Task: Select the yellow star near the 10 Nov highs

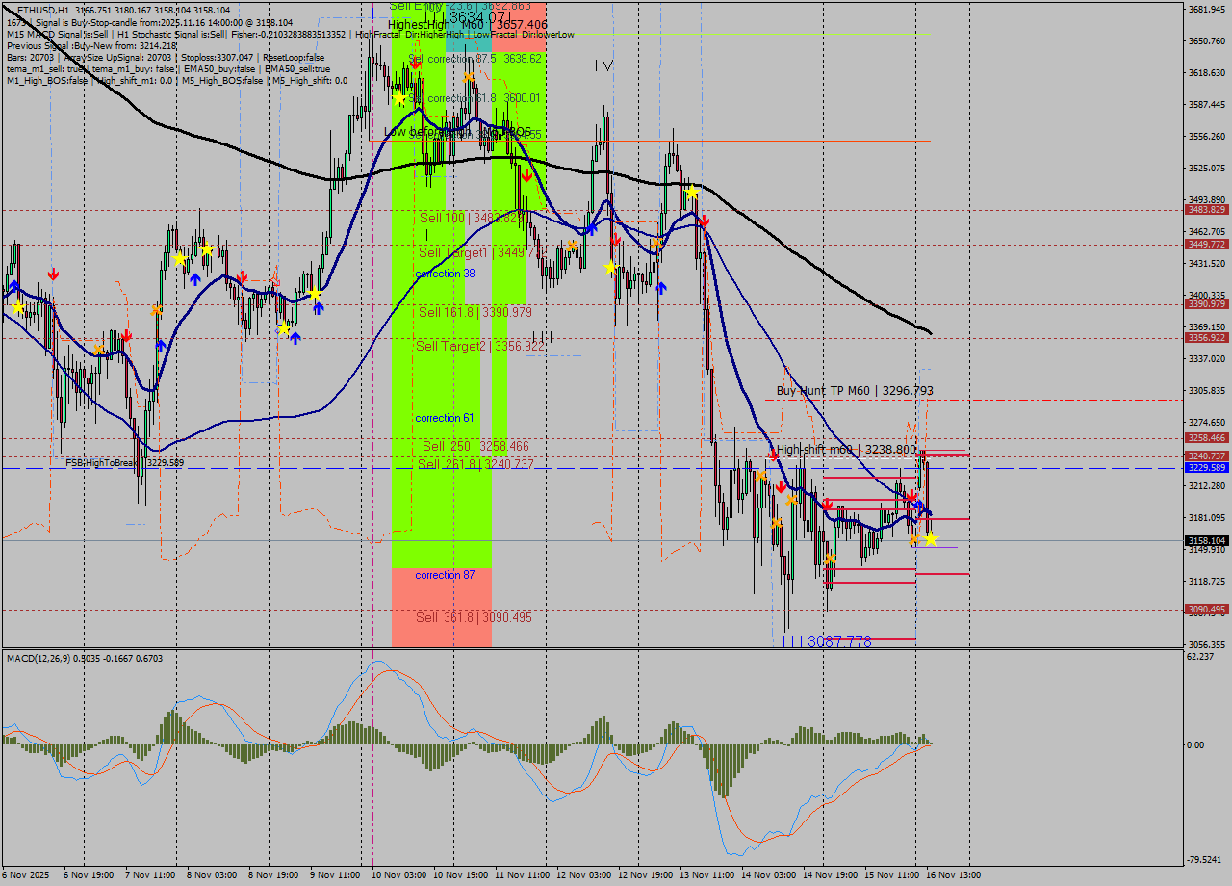Action: [398, 99]
